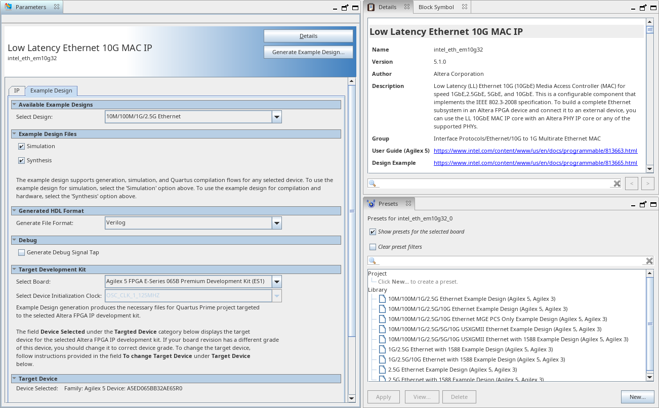Open the User Guide (Agilex 5) link
The image size is (659, 408).
[536, 151]
